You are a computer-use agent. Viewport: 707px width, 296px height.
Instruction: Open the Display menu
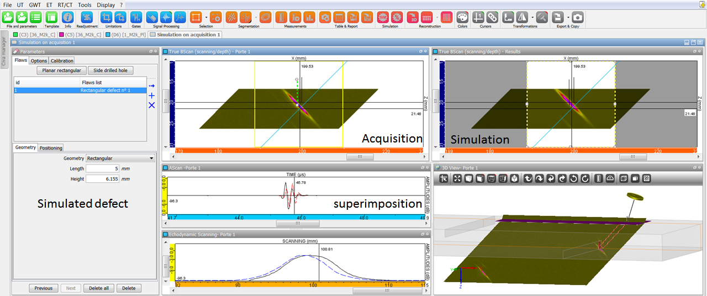click(106, 4)
